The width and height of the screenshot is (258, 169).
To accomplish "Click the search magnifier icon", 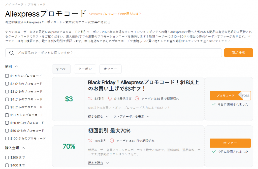I will coord(12,53).
